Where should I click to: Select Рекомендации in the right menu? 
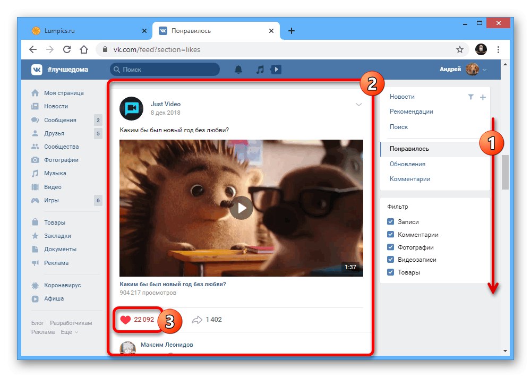pyautogui.click(x=411, y=112)
